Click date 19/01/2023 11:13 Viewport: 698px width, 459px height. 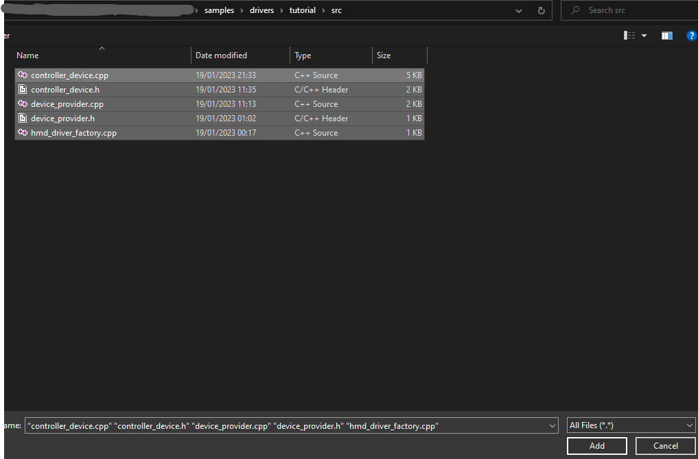[226, 104]
